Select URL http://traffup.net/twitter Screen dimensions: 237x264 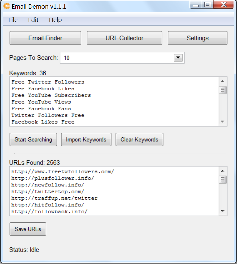coord(54,198)
